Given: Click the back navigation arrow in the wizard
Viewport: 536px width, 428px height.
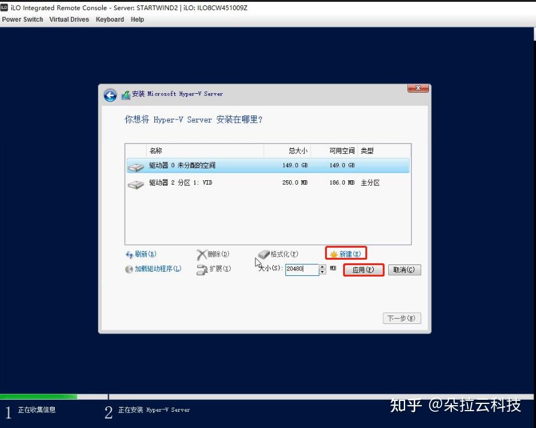Looking at the screenshot, I should 110,95.
